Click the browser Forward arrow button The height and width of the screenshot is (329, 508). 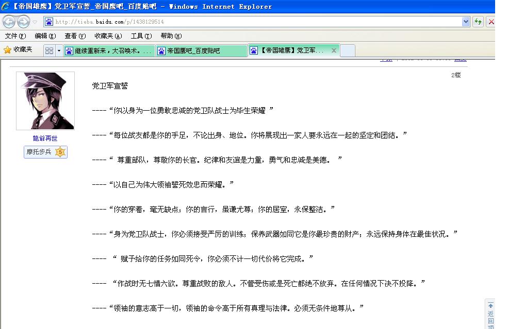pos(23,22)
